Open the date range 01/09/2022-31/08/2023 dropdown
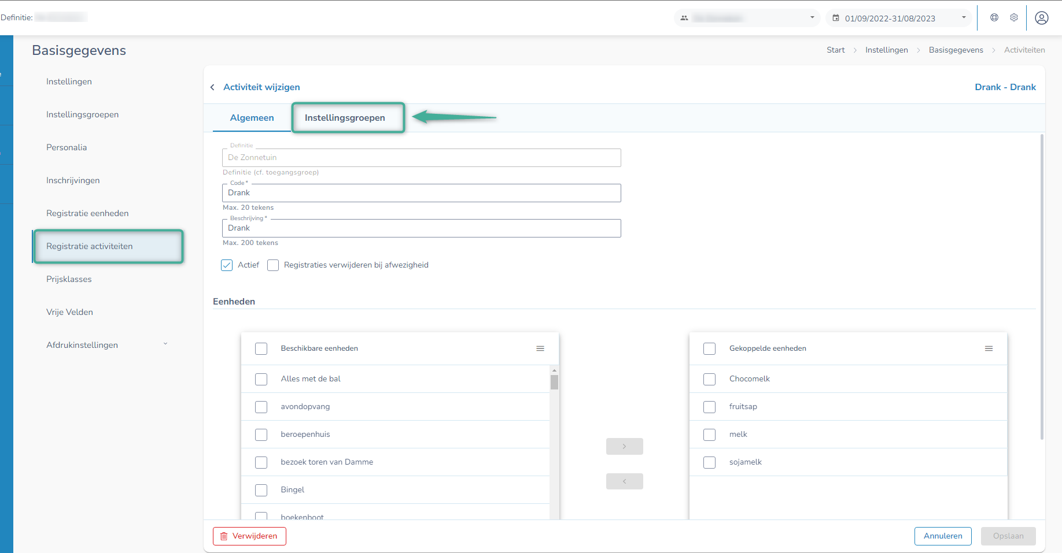Image resolution: width=1062 pixels, height=553 pixels. pos(899,18)
